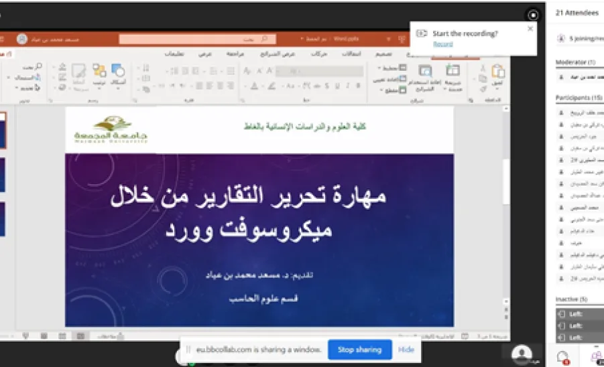Screen dimensions: 604x367
Task: Open the Review tab (مراجعة)
Action: point(235,54)
